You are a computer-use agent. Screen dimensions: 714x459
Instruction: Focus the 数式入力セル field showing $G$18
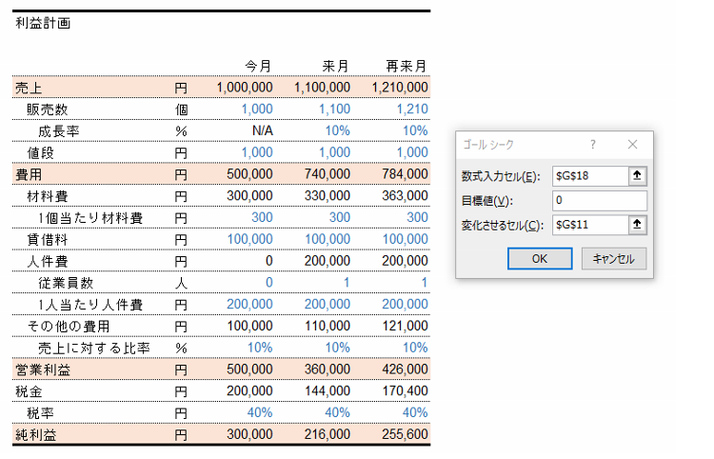point(590,176)
